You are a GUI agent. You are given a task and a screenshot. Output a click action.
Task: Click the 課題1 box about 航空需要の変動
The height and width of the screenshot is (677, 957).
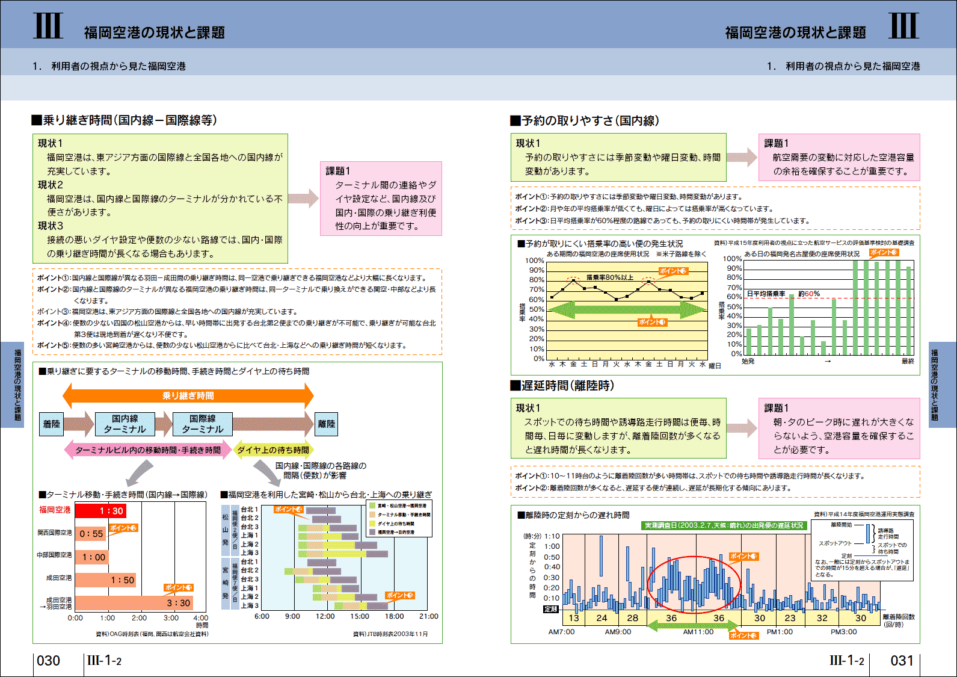[839, 158]
